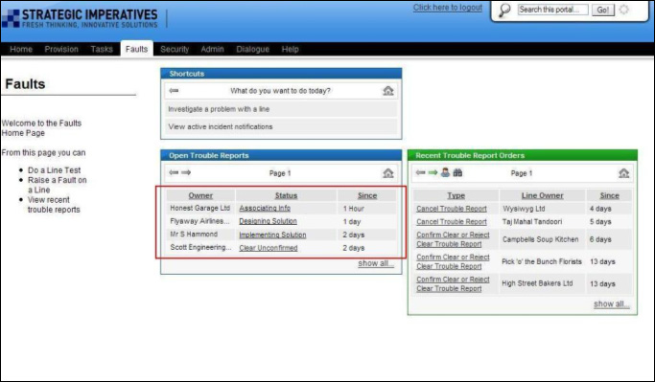Screen dimensions: 655x382
Task: Open Confirm Clear report for High Street Bakers Ltd
Action: [453, 283]
